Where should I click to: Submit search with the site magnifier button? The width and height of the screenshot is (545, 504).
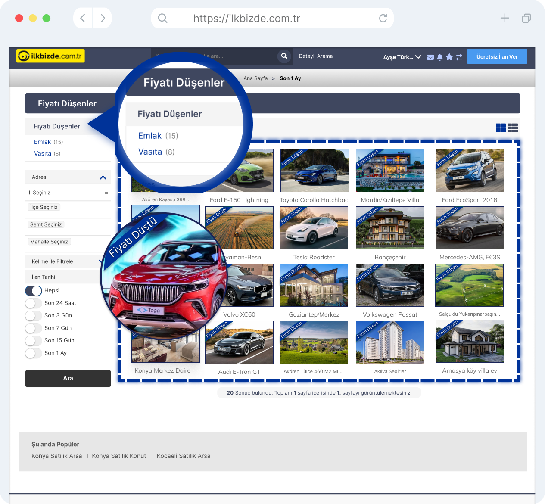click(284, 56)
